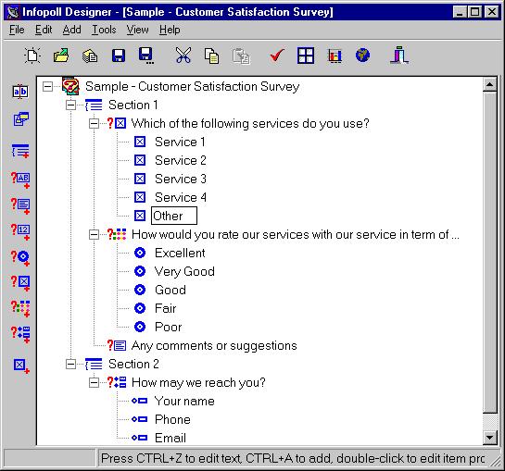
Task: Click the globe publish icon
Action: (363, 56)
